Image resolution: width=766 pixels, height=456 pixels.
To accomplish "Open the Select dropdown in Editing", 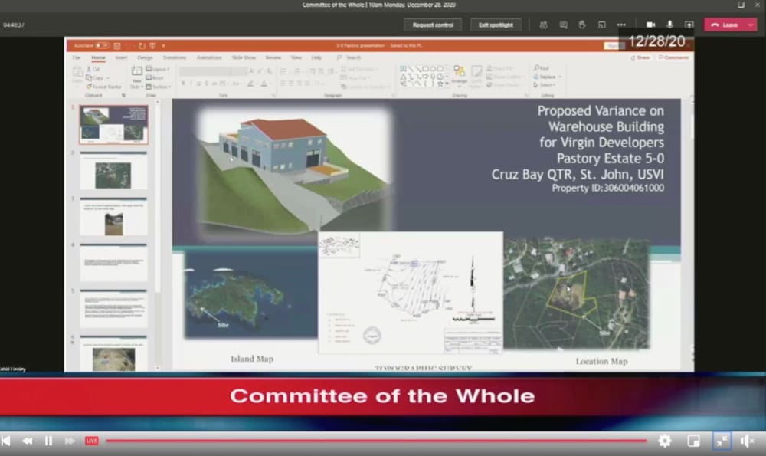I will (x=545, y=85).
